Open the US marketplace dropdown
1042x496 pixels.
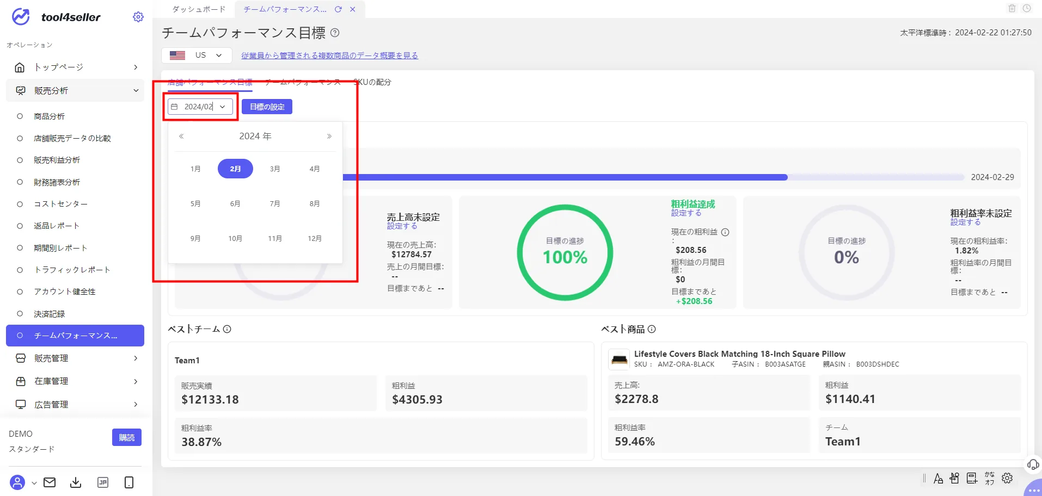click(x=197, y=55)
